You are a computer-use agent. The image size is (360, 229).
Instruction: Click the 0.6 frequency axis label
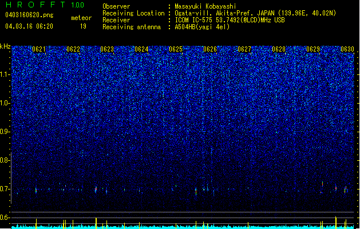(x=5, y=218)
